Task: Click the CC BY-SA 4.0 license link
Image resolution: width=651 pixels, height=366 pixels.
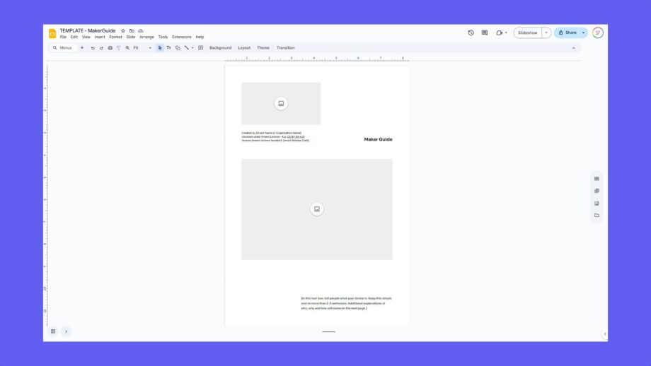Action: click(296, 137)
